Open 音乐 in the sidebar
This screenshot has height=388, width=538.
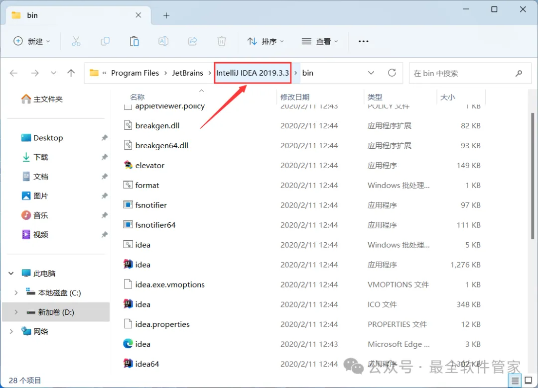coord(35,215)
